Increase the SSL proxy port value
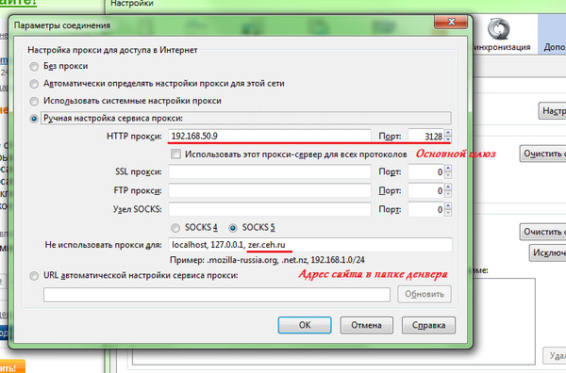Viewport: 566px width, 373px height. (x=448, y=169)
